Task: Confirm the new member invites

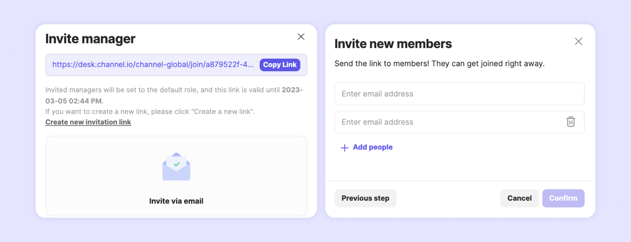Action: pyautogui.click(x=563, y=198)
